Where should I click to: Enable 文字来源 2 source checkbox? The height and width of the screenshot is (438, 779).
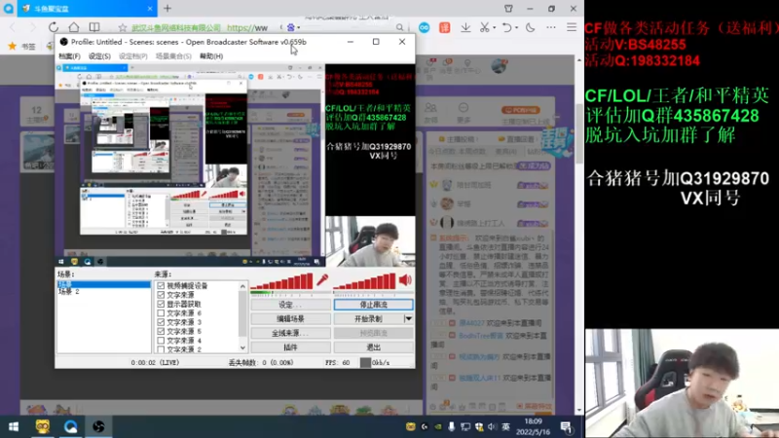pos(161,349)
